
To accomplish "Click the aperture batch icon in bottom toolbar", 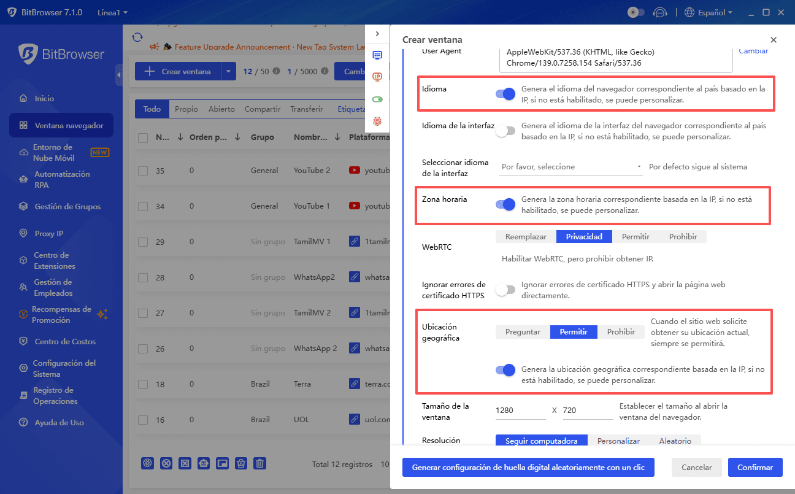I will 147,463.
